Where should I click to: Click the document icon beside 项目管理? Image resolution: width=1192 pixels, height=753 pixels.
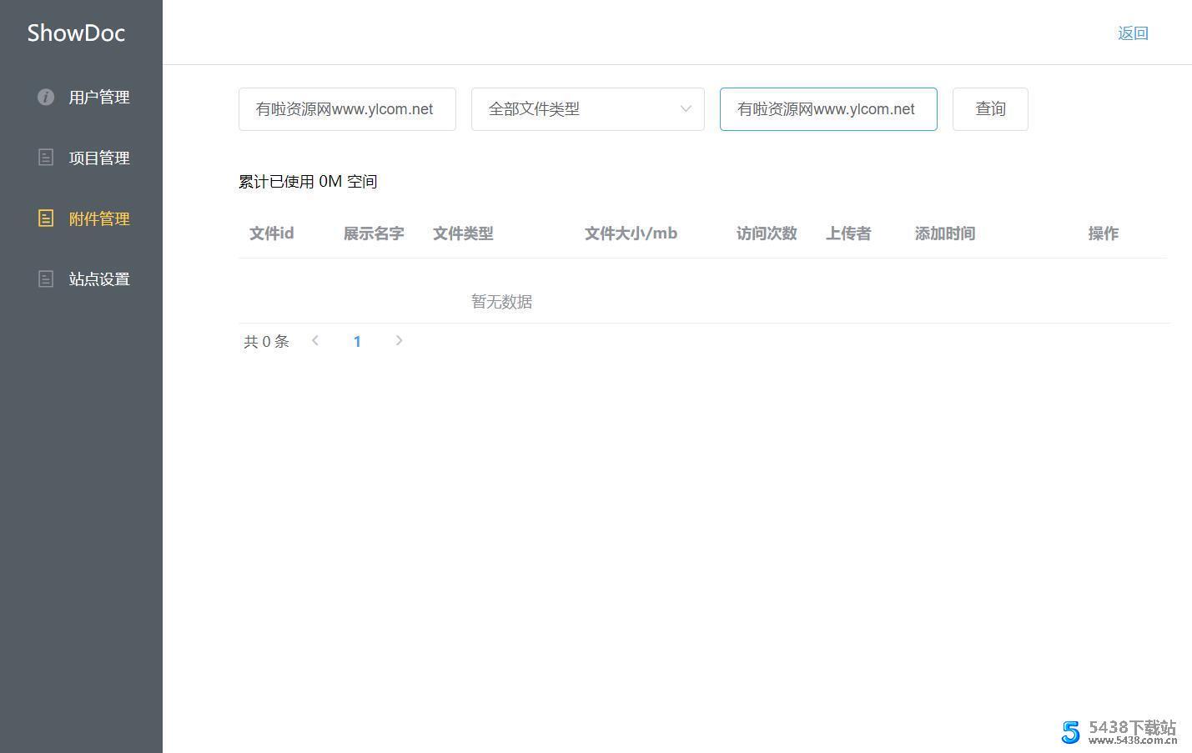coord(46,158)
